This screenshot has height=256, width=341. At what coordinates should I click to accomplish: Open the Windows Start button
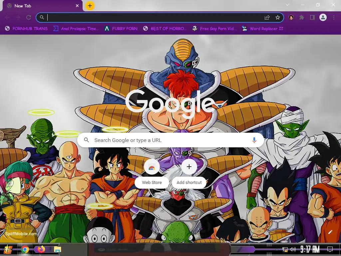(8, 249)
